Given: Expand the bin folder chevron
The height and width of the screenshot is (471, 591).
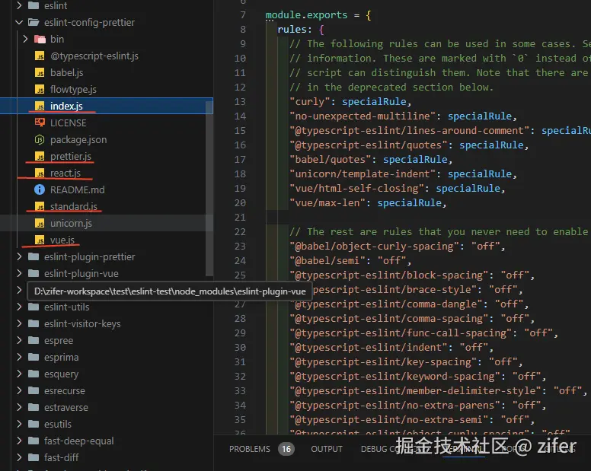Looking at the screenshot, I should 25,39.
